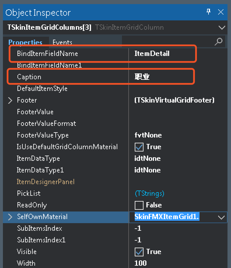Screen dimensions: 231x268
Task: Edit the BindItemFieldName value ItemDetail
Action: (152, 54)
